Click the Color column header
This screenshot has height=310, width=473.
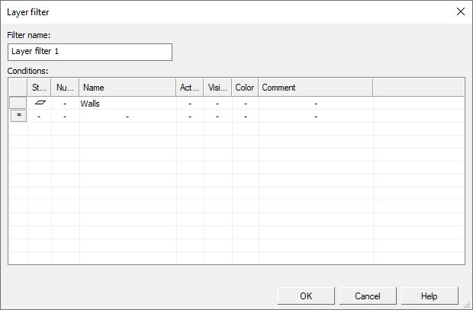coord(245,88)
